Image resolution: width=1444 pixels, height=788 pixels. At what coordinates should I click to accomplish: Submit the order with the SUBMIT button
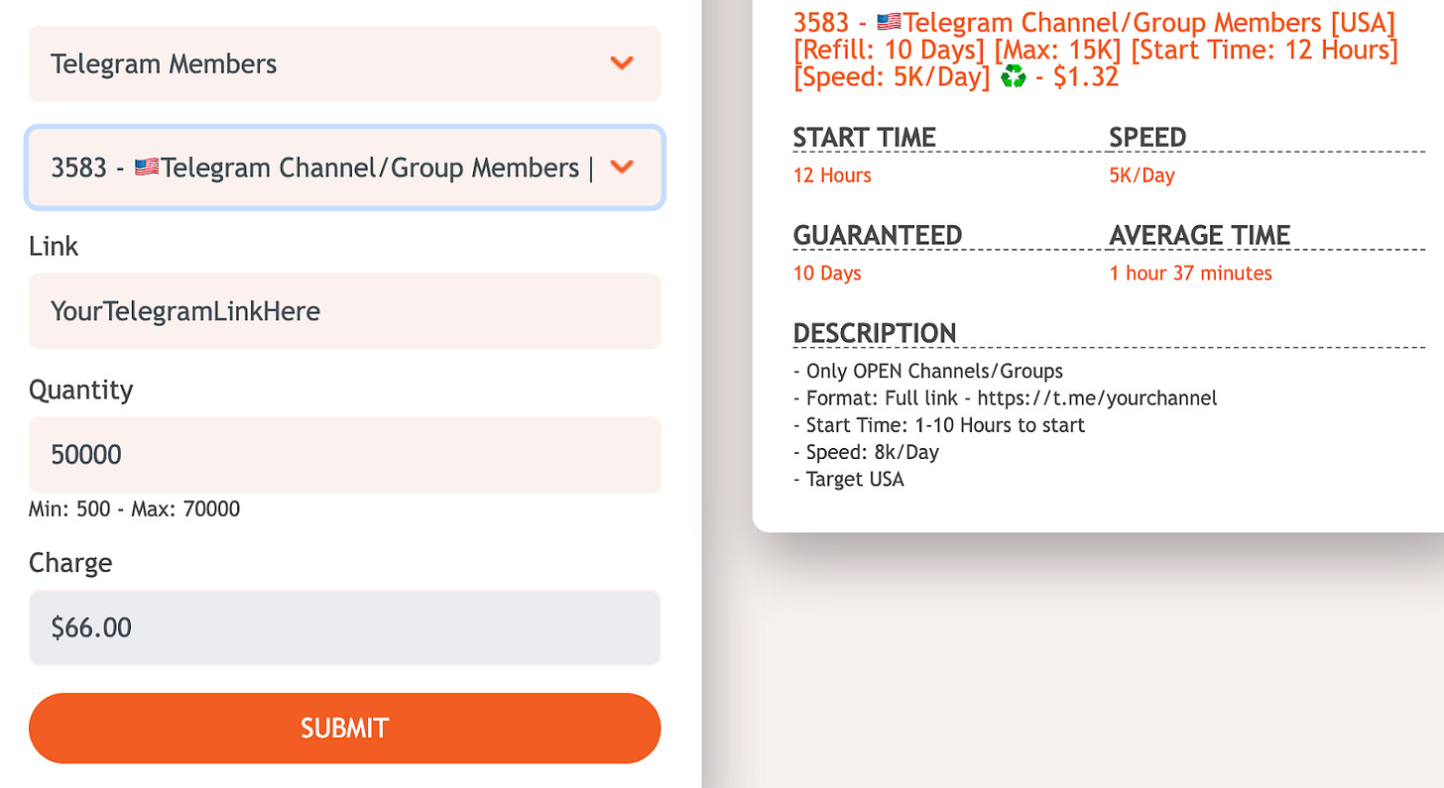point(344,729)
